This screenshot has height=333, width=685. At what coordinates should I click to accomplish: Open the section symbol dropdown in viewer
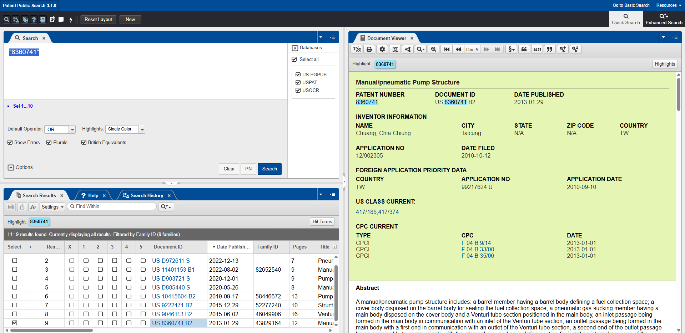tap(512, 50)
